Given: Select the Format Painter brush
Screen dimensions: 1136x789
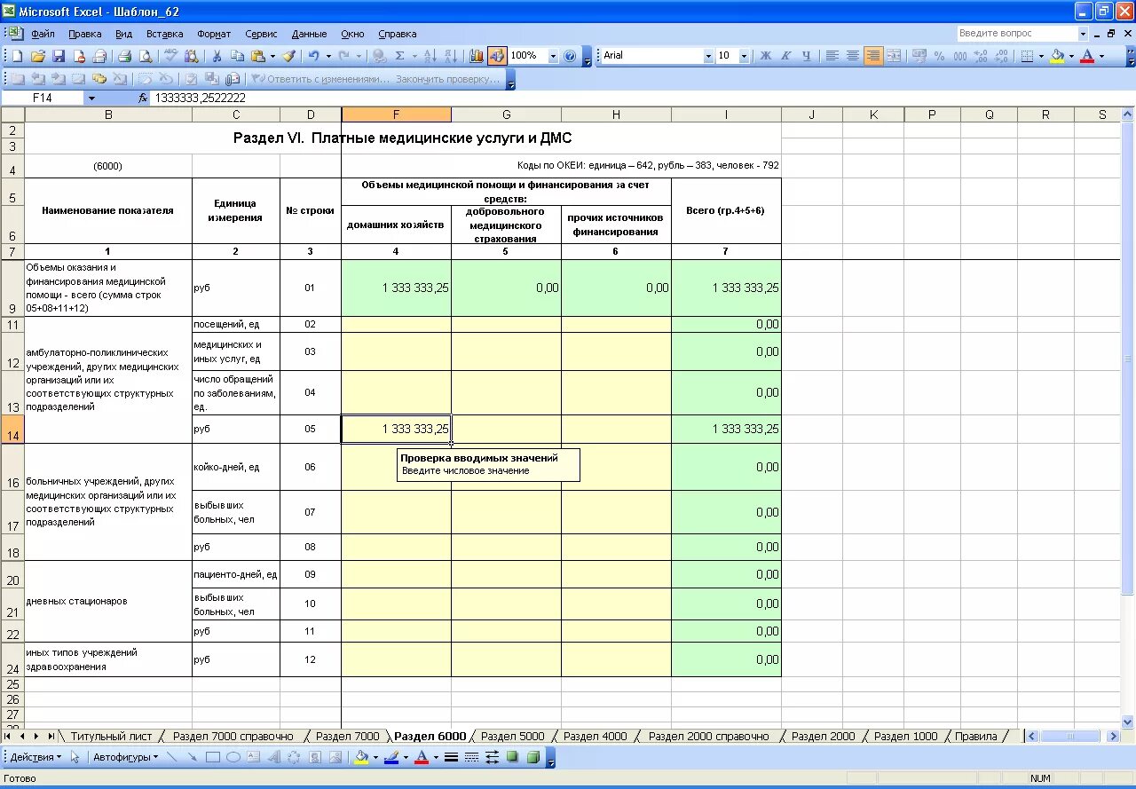Looking at the screenshot, I should point(289,56).
